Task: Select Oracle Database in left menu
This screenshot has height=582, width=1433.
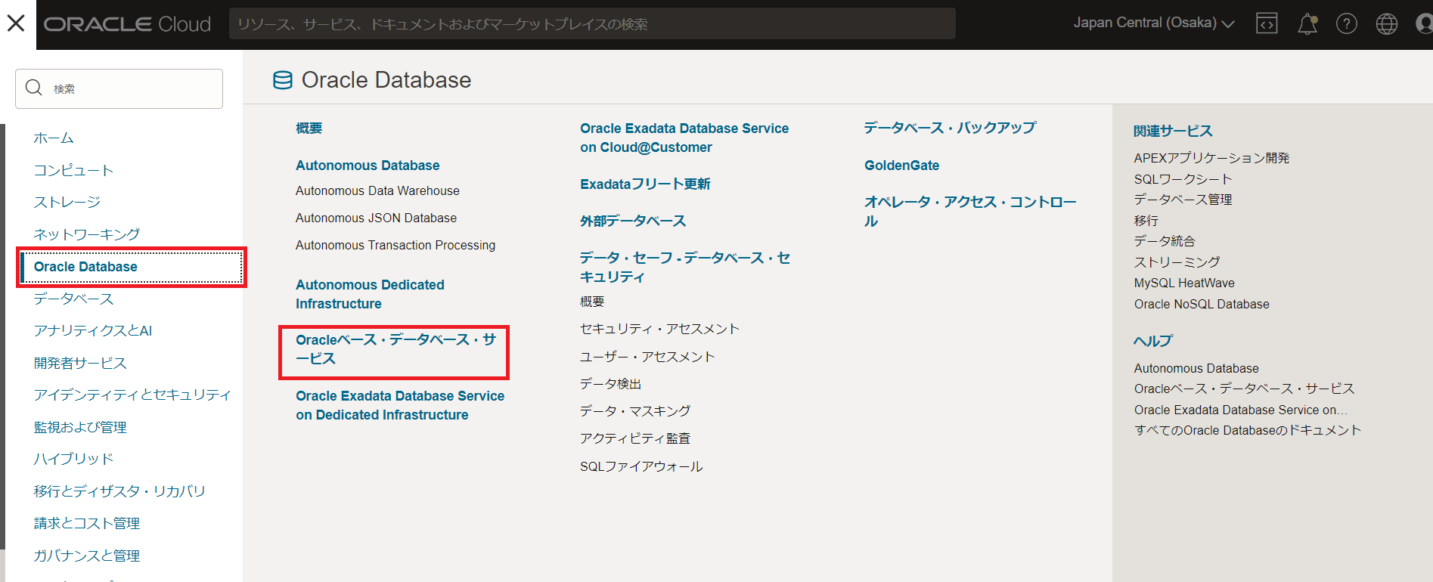Action: pyautogui.click(x=85, y=267)
